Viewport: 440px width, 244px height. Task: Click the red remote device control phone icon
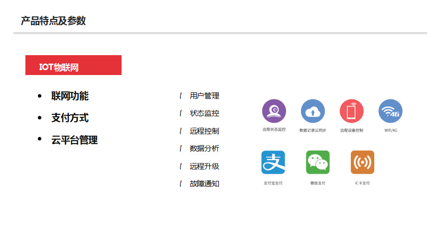click(x=352, y=111)
